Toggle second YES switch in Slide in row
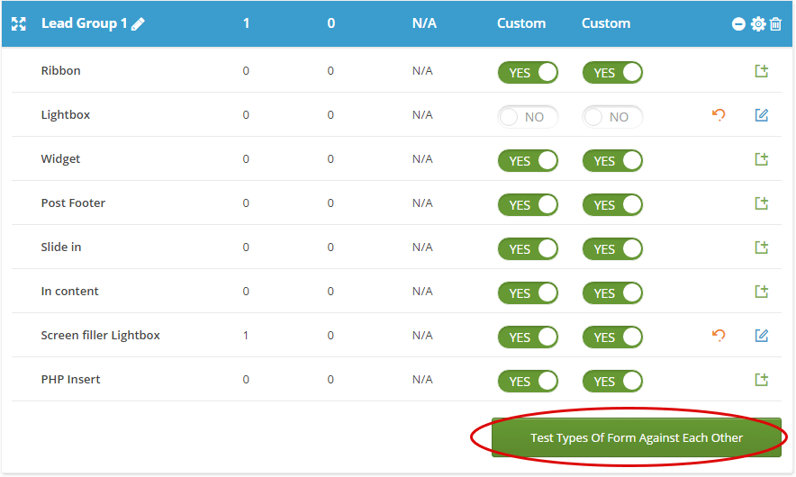This screenshot has height=477, width=796. tap(612, 249)
